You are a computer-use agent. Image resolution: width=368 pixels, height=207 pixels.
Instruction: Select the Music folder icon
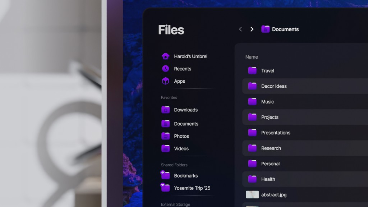pyautogui.click(x=252, y=101)
